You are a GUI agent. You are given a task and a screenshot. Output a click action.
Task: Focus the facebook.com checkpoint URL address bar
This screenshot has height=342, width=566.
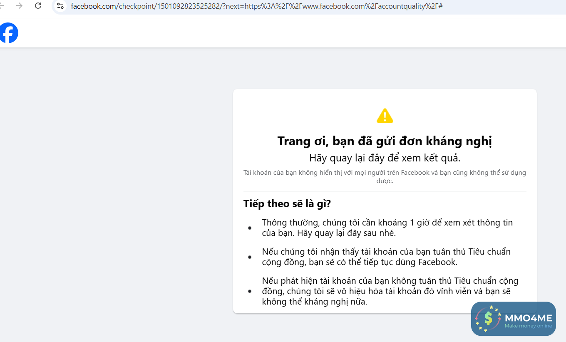click(308, 6)
